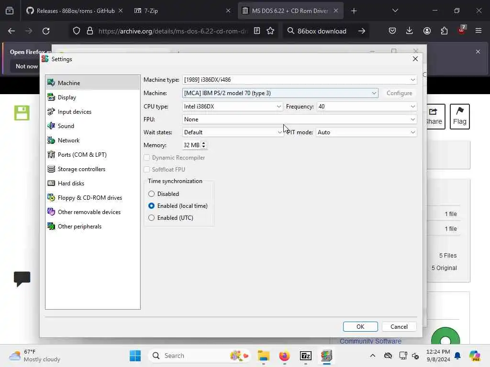Open a new Firefox tab
Viewport: 490px width, 367px height.
click(354, 11)
